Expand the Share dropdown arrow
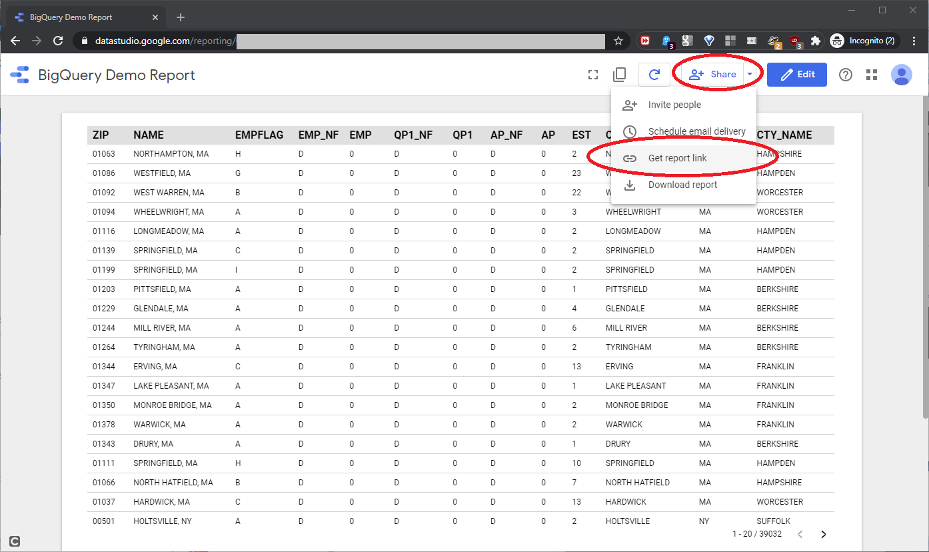This screenshot has width=929, height=552. (x=750, y=75)
